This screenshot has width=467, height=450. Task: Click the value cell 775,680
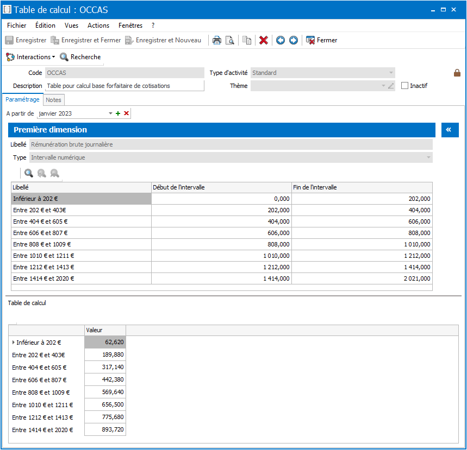click(105, 417)
